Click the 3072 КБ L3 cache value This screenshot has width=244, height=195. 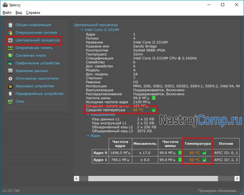(145, 131)
